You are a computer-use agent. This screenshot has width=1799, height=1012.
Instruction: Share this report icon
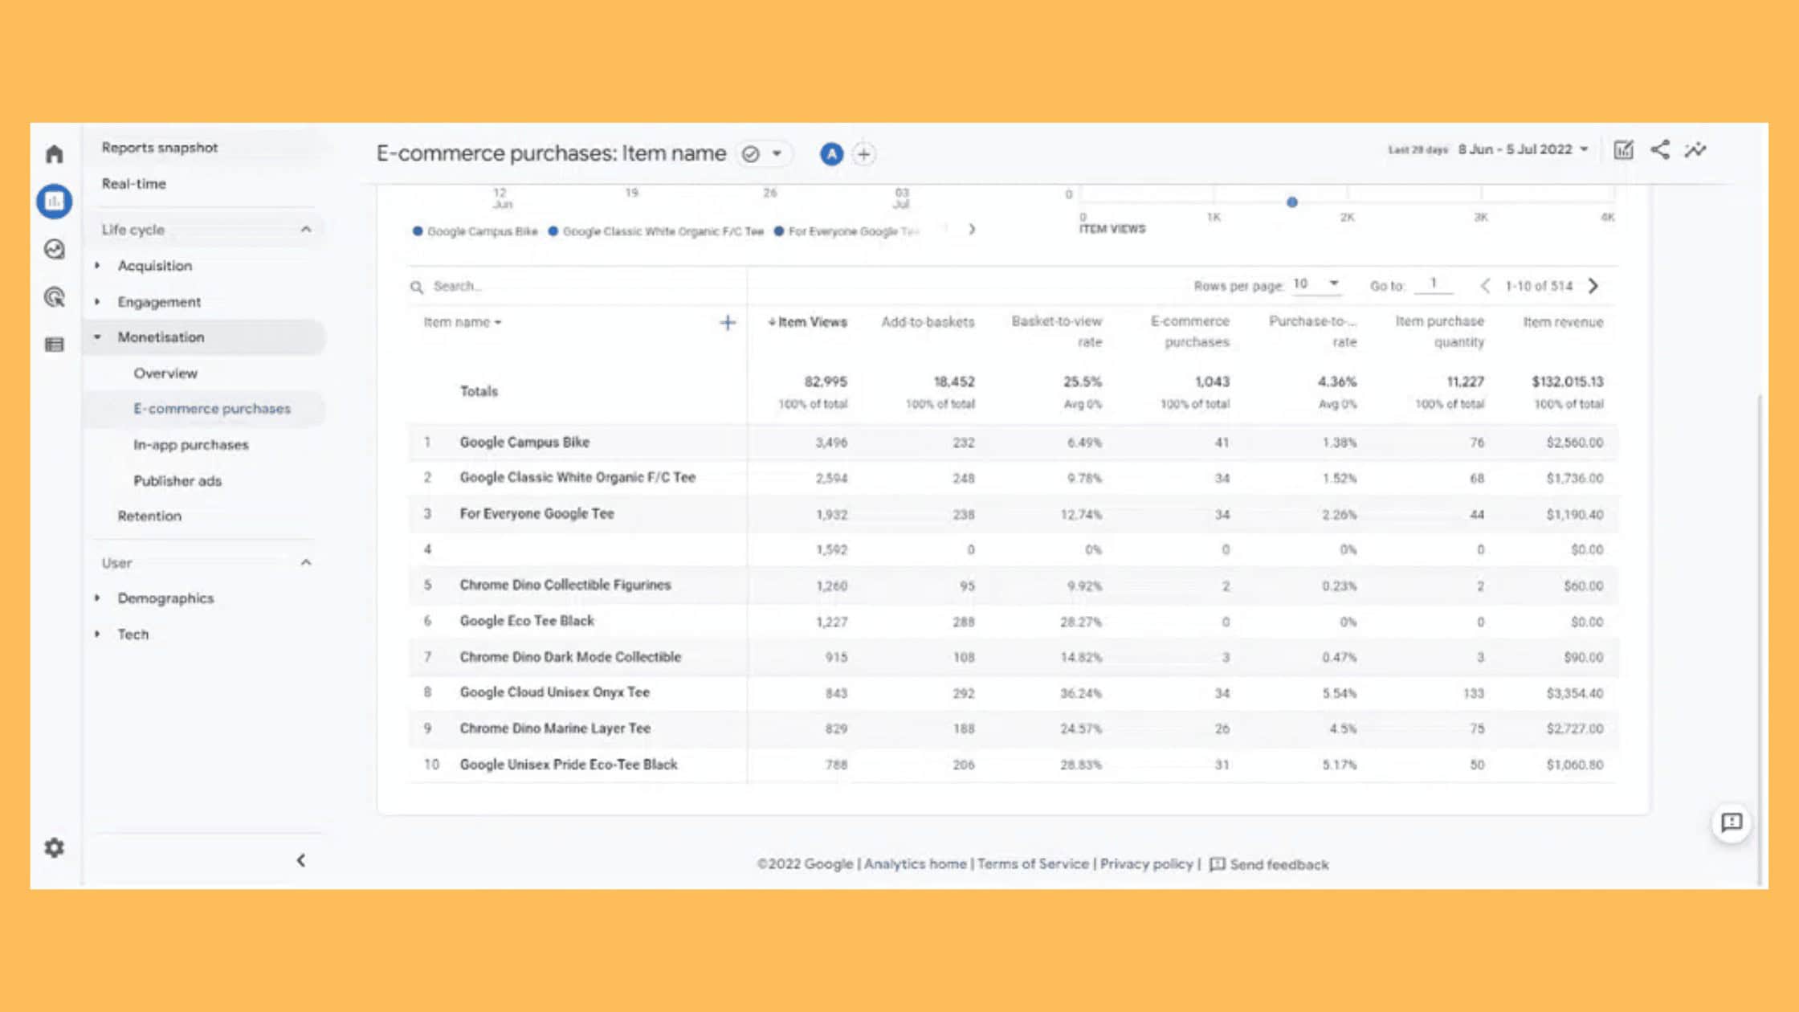click(x=1660, y=149)
